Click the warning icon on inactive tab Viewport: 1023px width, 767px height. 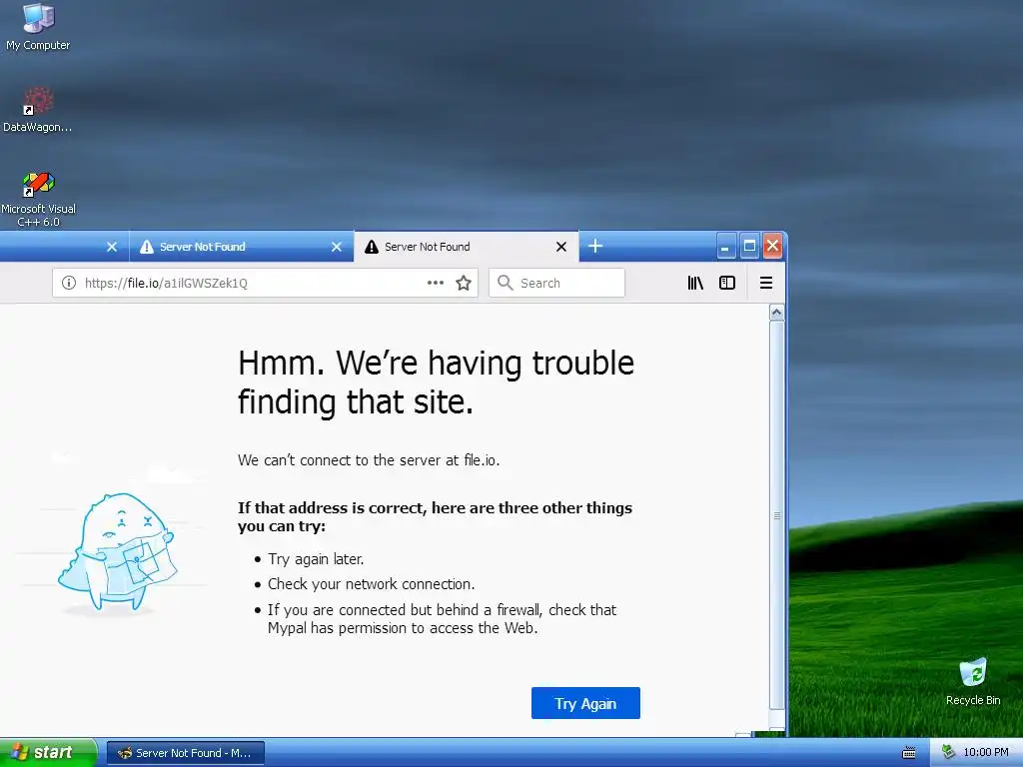click(x=147, y=247)
